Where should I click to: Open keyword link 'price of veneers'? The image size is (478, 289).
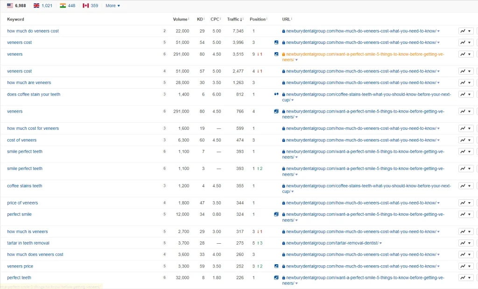pos(22,203)
